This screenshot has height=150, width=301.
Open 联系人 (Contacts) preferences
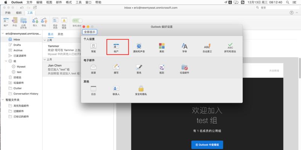(x=116, y=90)
